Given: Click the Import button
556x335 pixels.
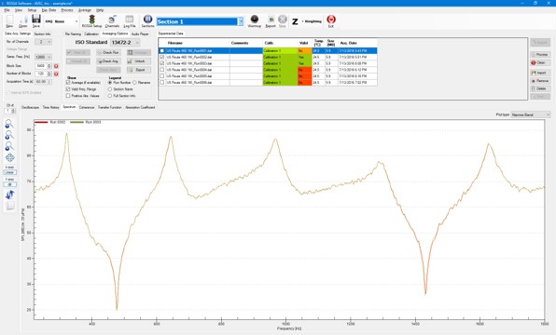Looking at the screenshot, I should 540,73.
